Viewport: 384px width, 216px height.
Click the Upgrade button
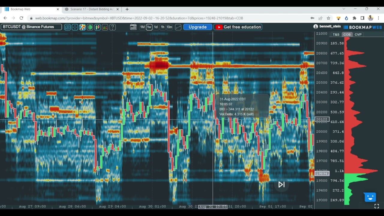point(198,27)
